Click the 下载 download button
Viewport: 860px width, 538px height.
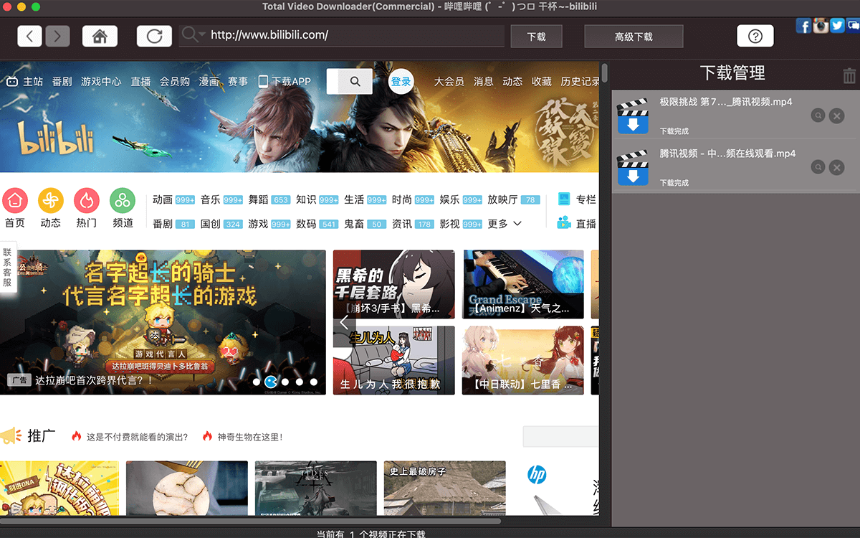[x=536, y=36]
